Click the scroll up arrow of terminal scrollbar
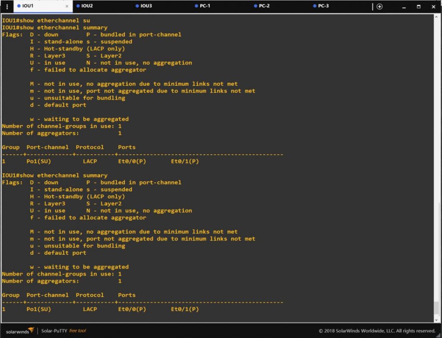Viewport: 442px width, 338px height. [x=437, y=17]
